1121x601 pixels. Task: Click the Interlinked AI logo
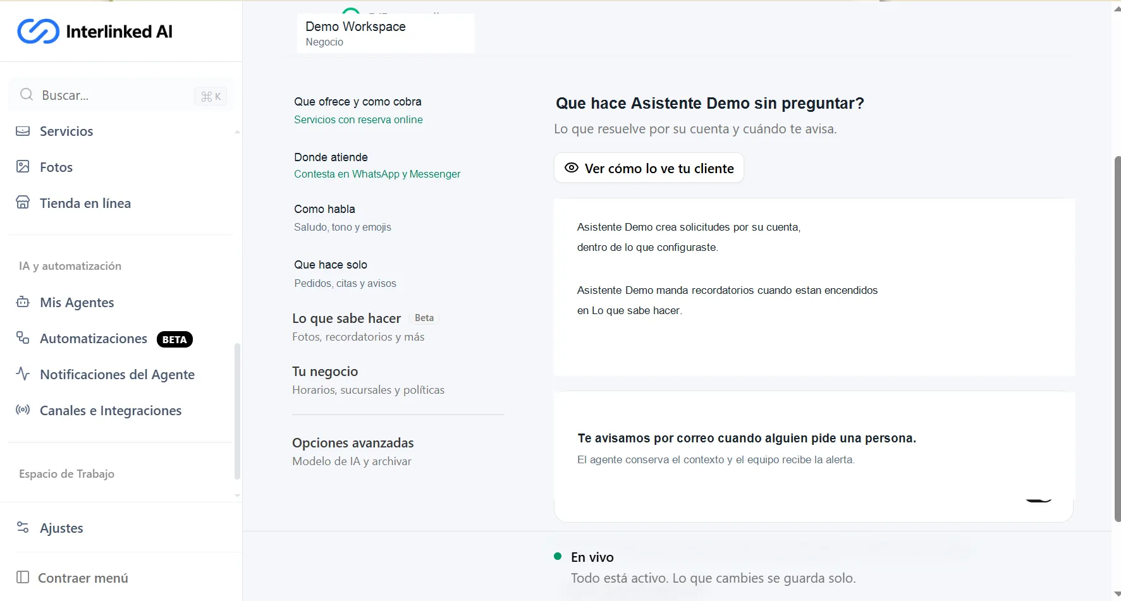point(95,31)
